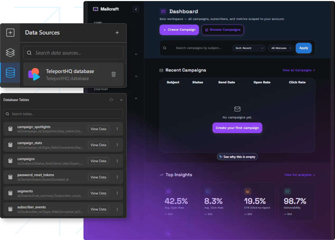Click the TeleportHQ database source entry name
Screen dimensions: 335x240
70,71
